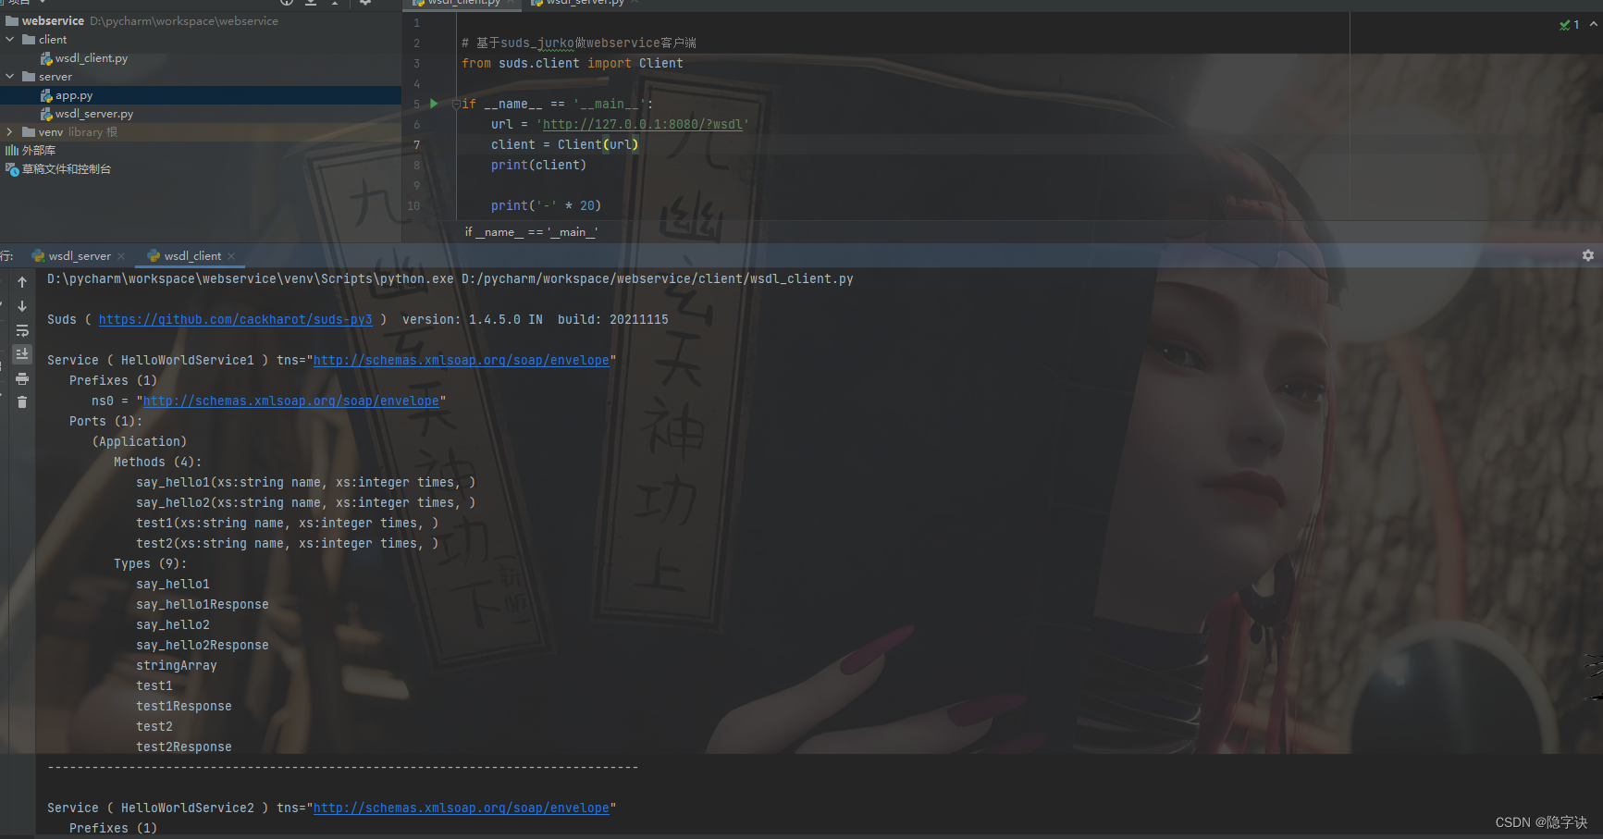Open the HelloWorldService1 tns schemas link
The image size is (1603, 839).
pos(462,360)
